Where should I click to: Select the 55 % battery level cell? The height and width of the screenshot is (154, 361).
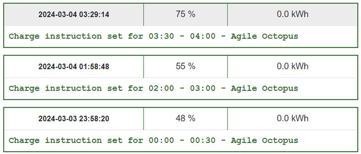click(185, 66)
